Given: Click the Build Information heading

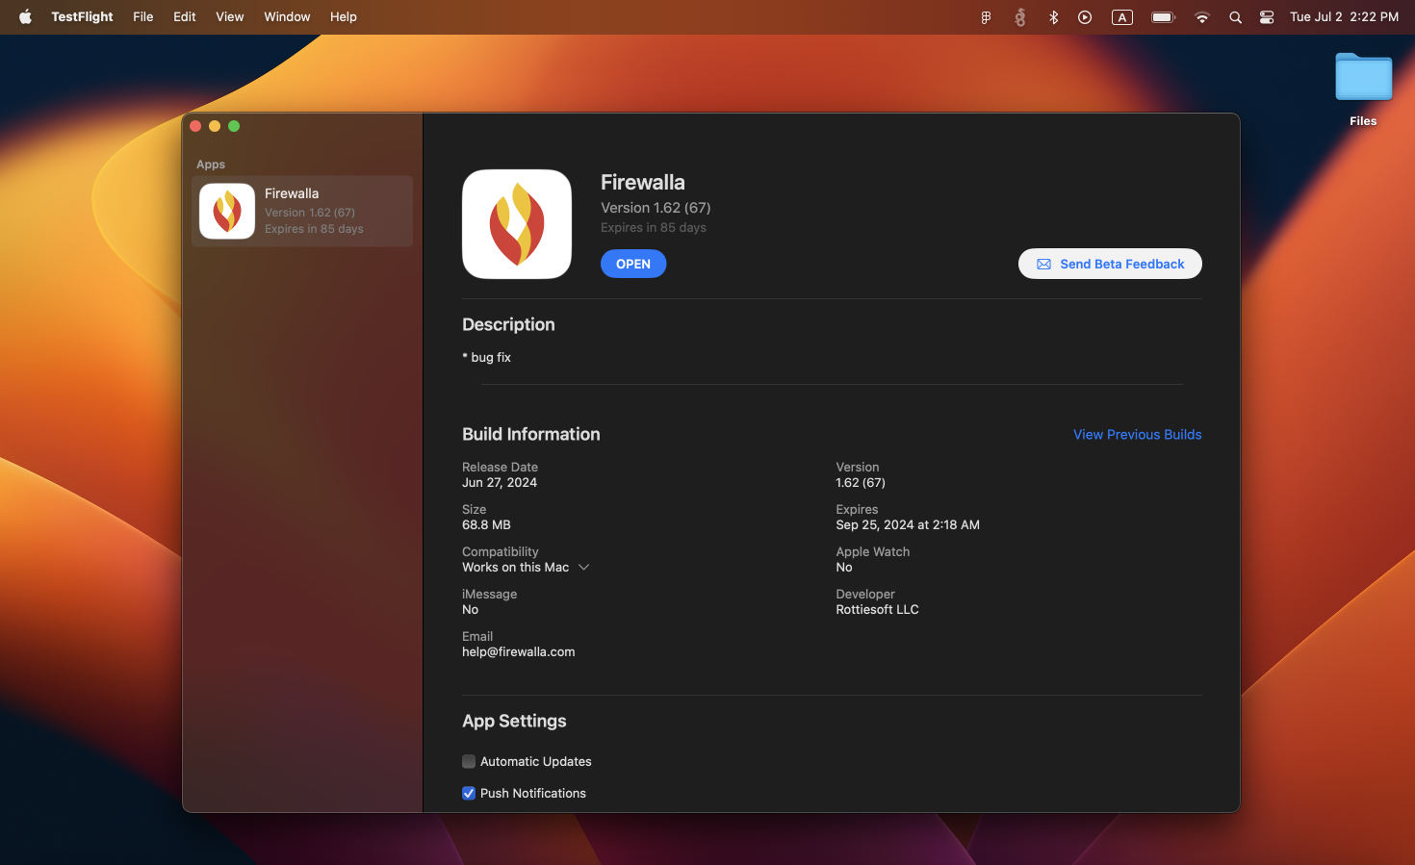Looking at the screenshot, I should [531, 435].
